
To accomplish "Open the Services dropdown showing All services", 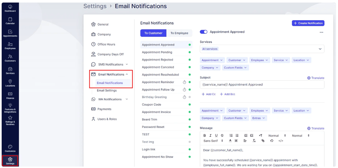I will click(x=262, y=49).
